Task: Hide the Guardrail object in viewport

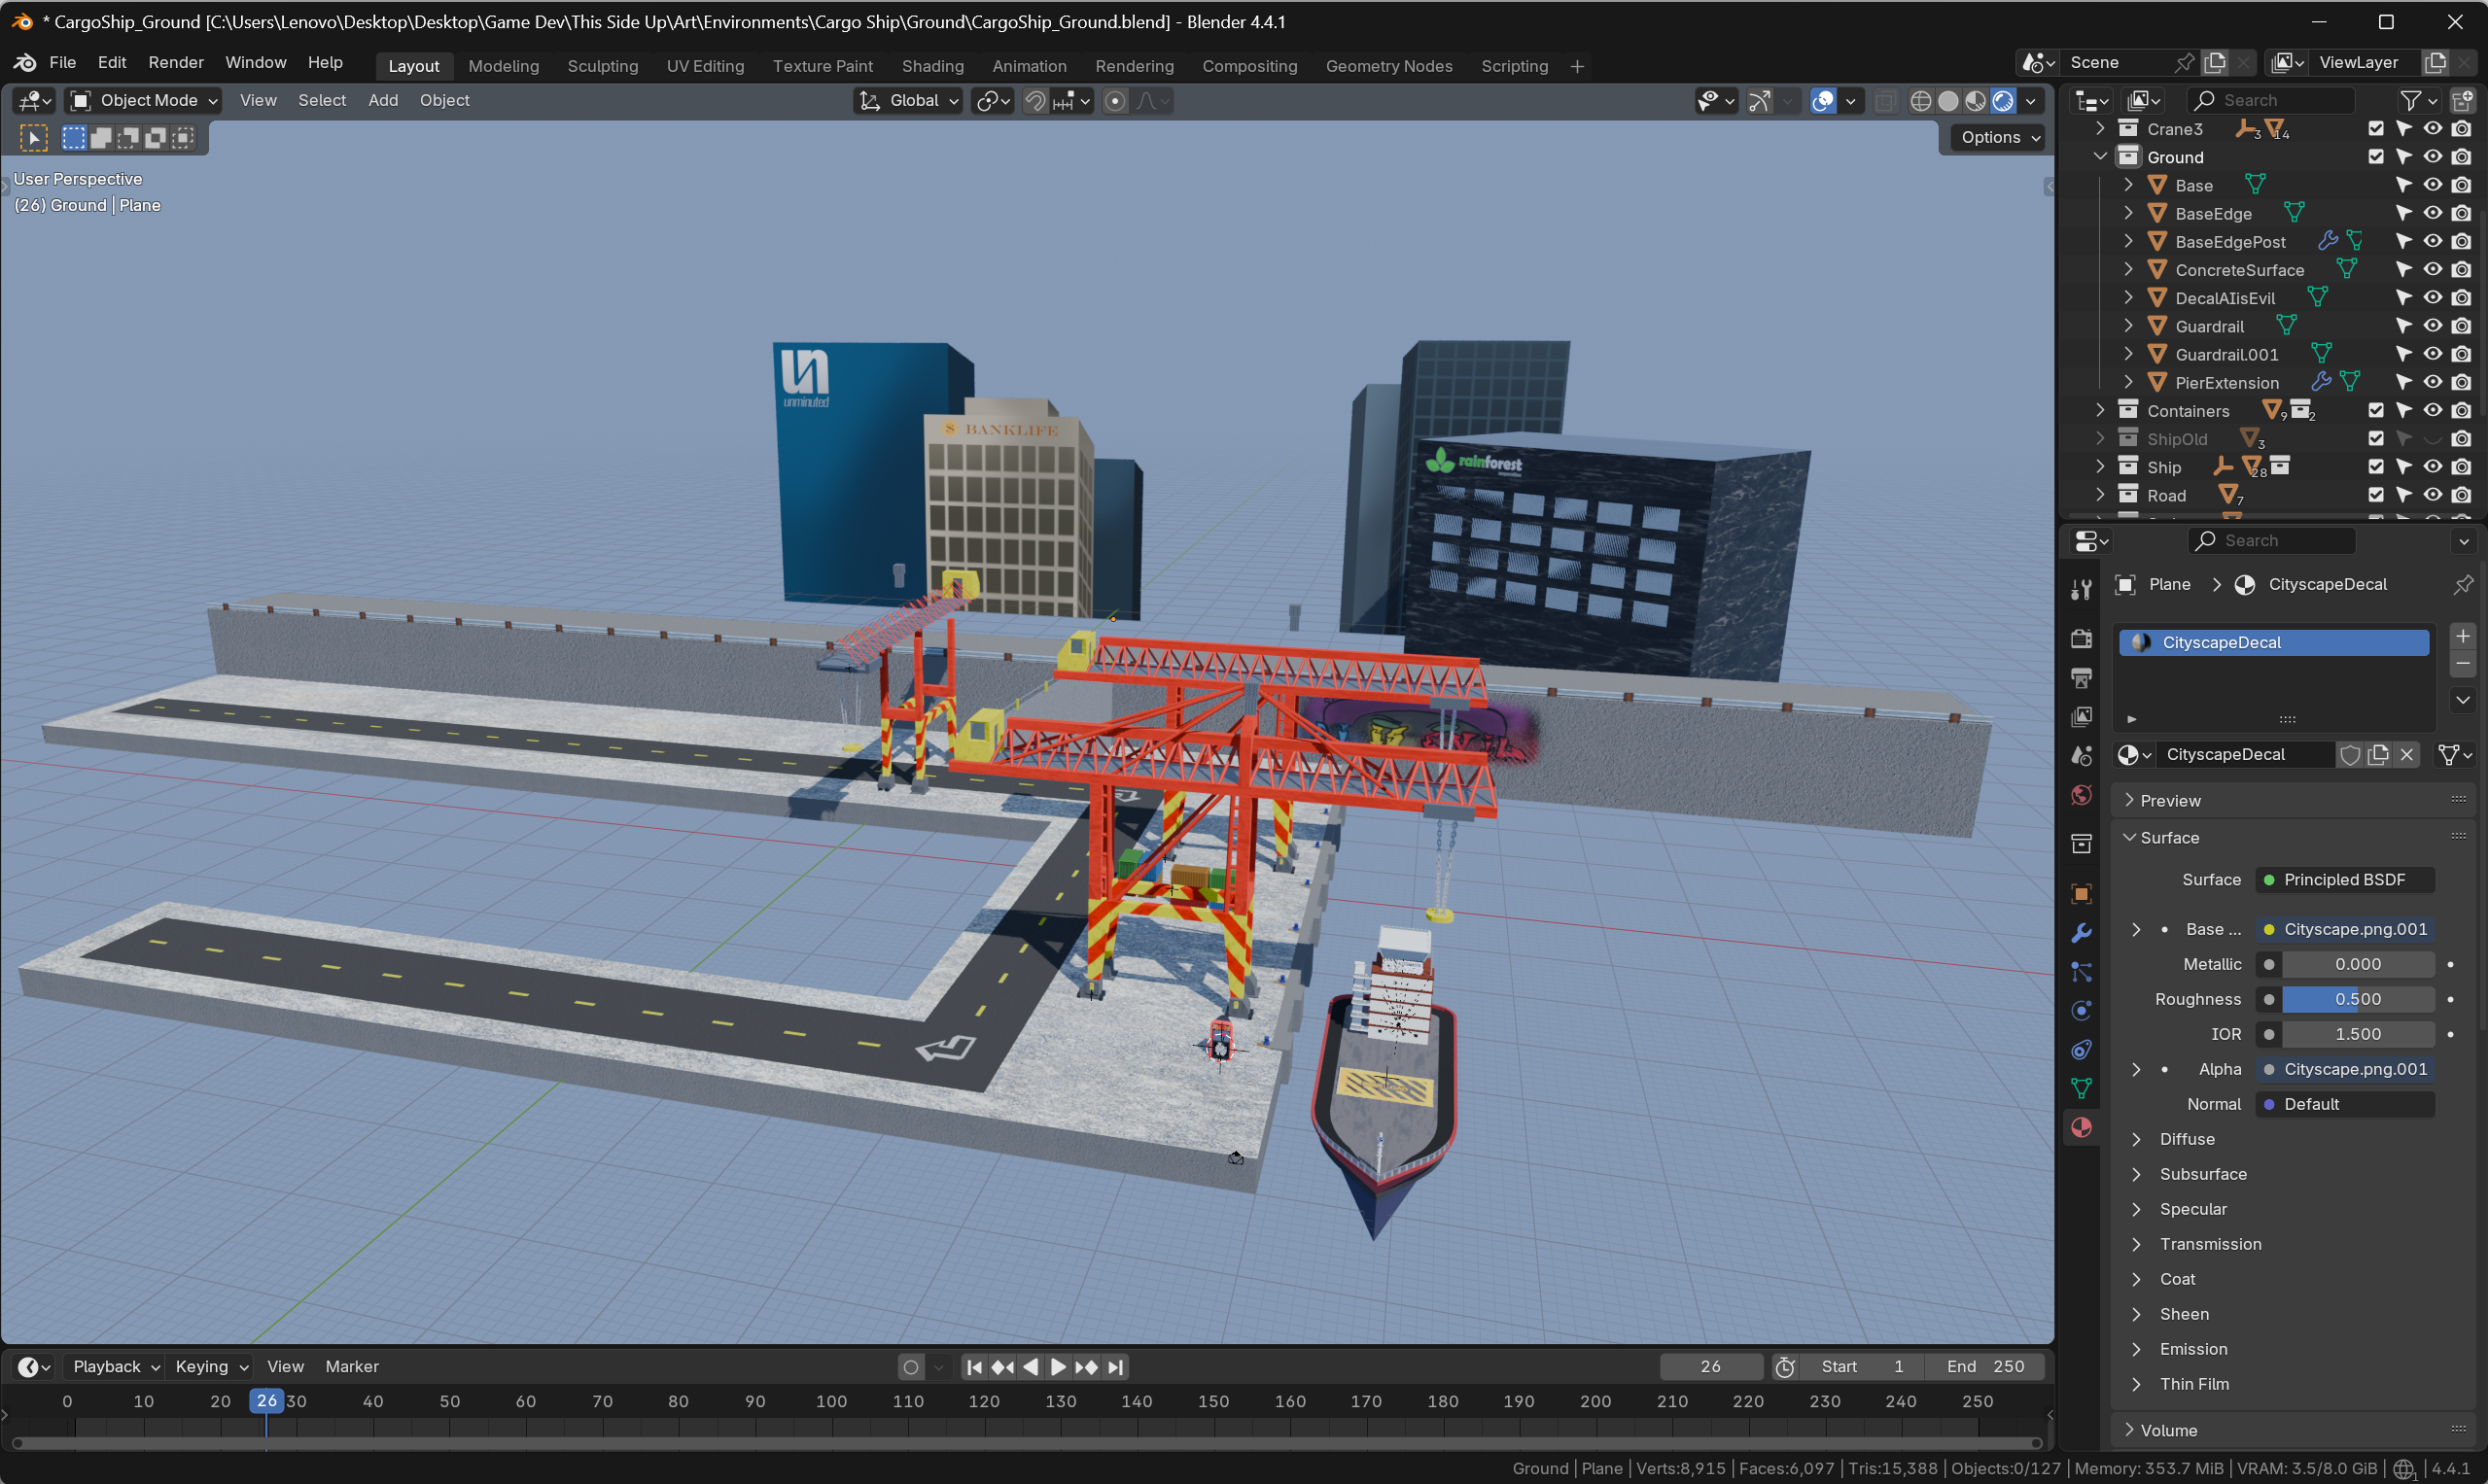Action: pos(2432,326)
